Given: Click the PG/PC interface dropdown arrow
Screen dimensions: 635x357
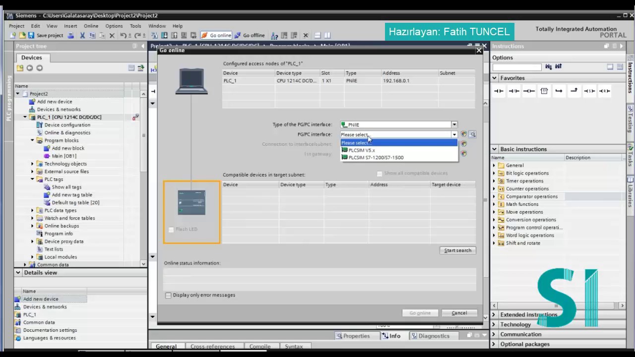Looking at the screenshot, I should 454,134.
